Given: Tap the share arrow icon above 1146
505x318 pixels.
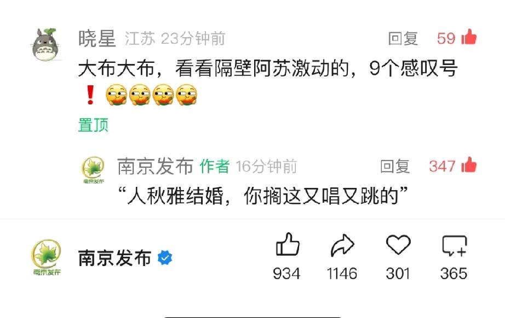Looking at the screenshot, I should (x=342, y=245).
